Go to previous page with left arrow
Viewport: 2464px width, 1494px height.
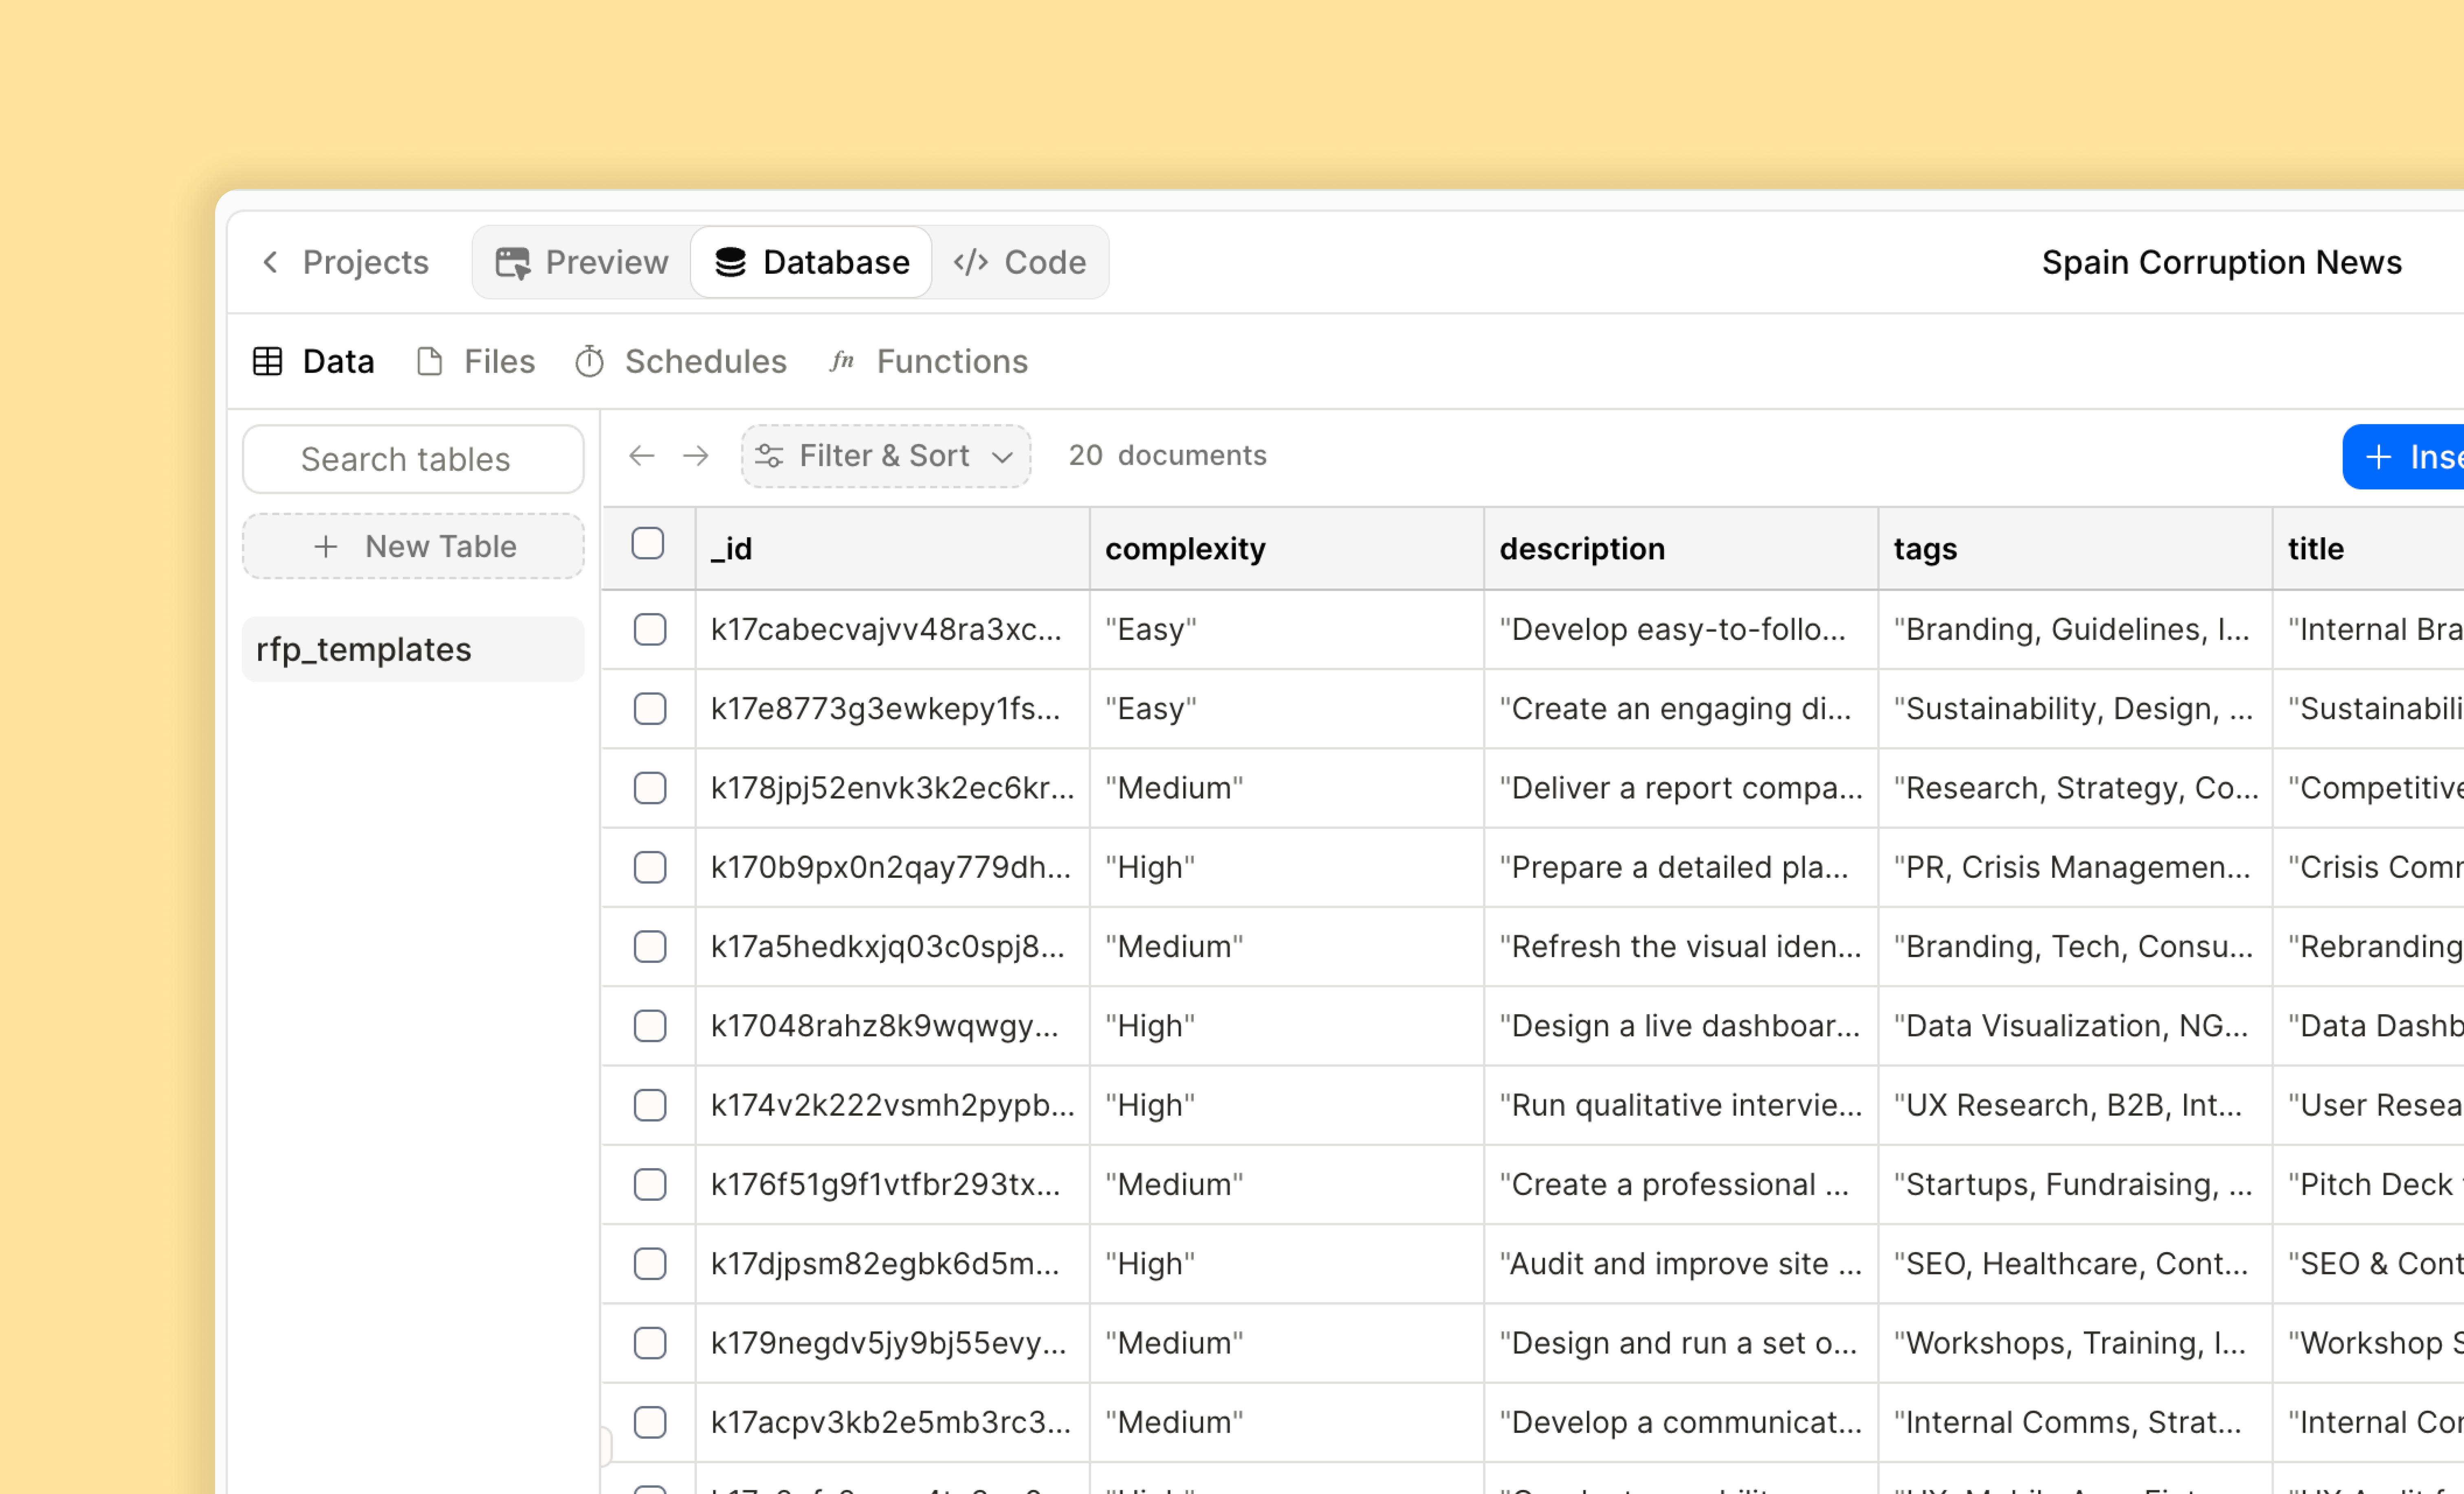pos(642,456)
